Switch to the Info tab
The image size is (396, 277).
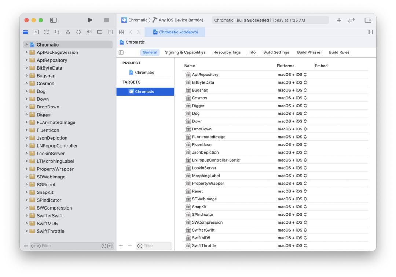(x=252, y=52)
